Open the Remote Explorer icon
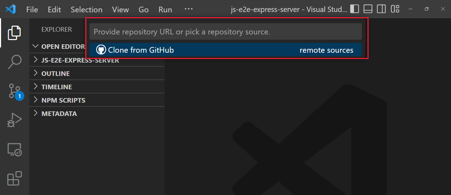 [x=14, y=150]
